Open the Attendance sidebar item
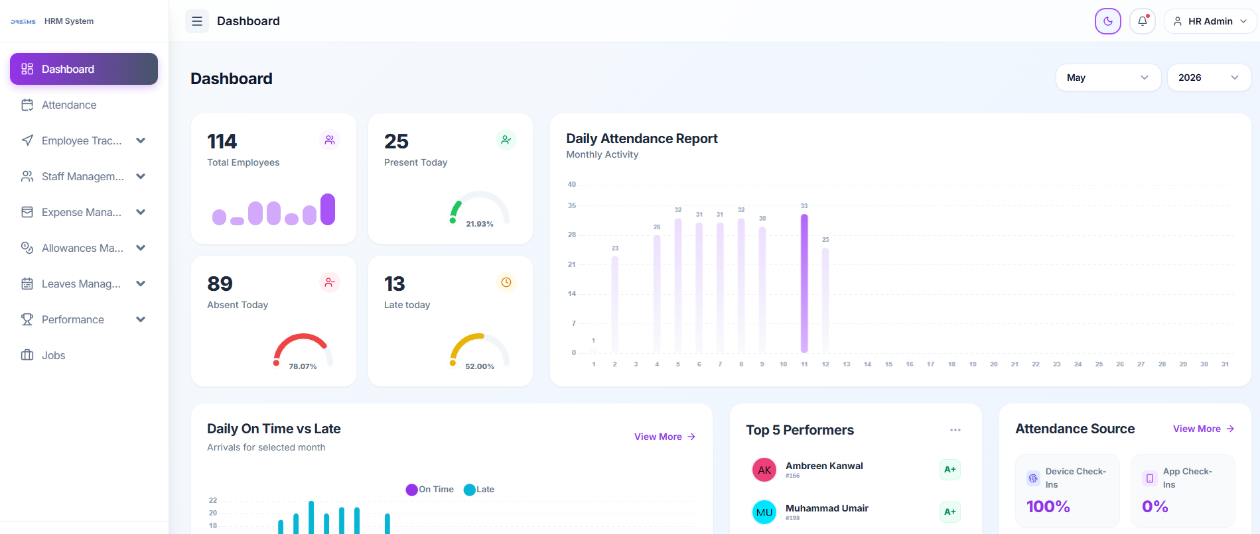The image size is (1260, 534). [84, 105]
